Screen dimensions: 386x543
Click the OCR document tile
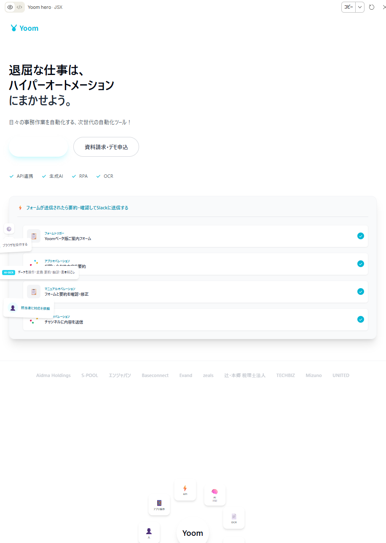(x=234, y=518)
